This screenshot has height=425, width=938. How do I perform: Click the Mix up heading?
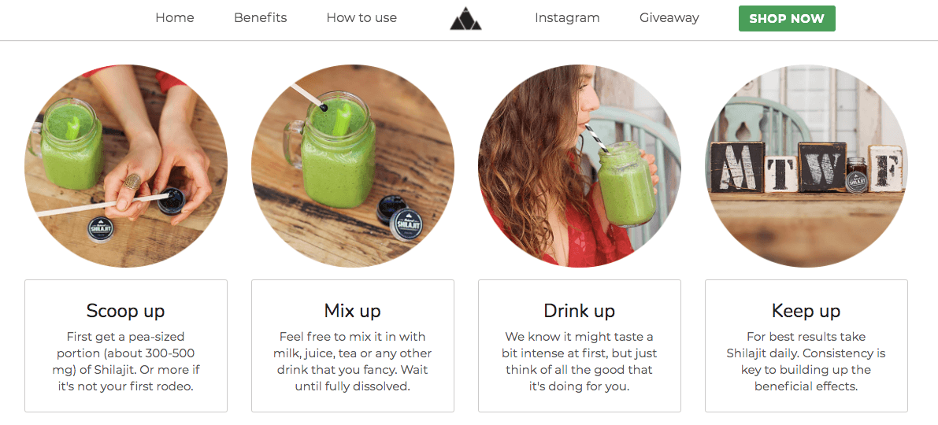tap(352, 311)
